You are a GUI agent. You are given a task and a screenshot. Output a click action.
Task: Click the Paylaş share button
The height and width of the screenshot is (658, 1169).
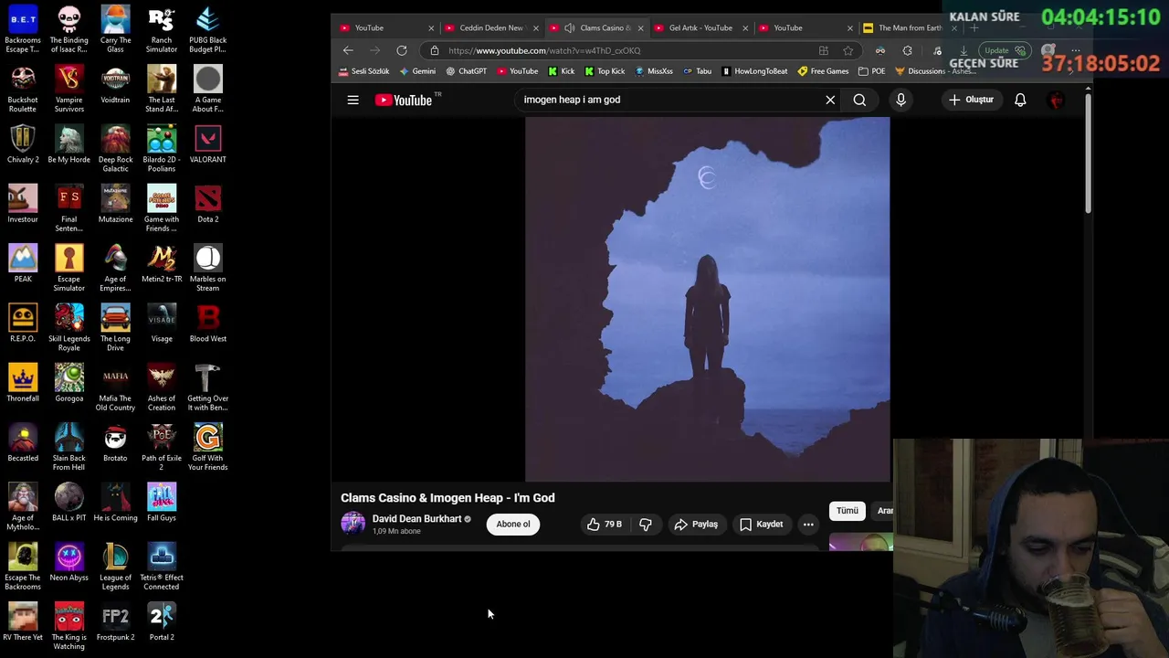click(696, 525)
